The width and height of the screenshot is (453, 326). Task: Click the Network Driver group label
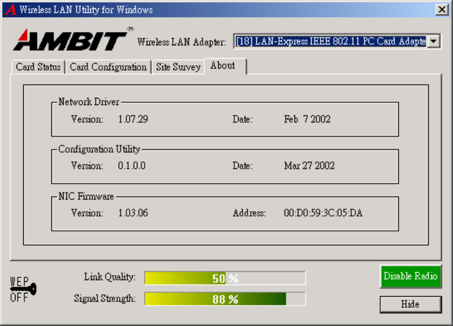click(89, 102)
